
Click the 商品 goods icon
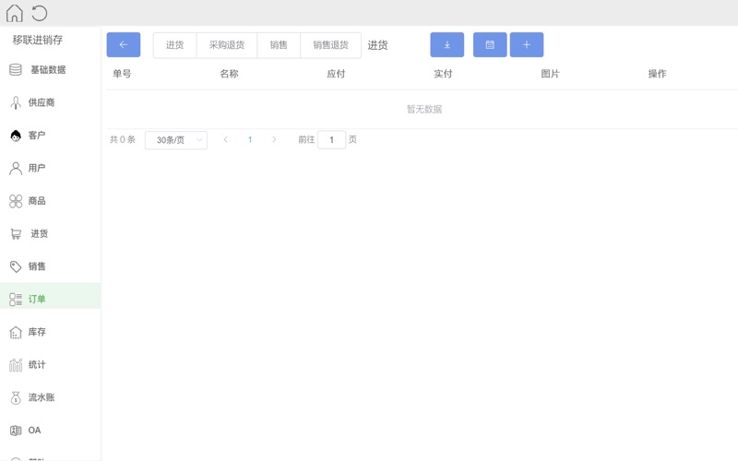tap(16, 201)
